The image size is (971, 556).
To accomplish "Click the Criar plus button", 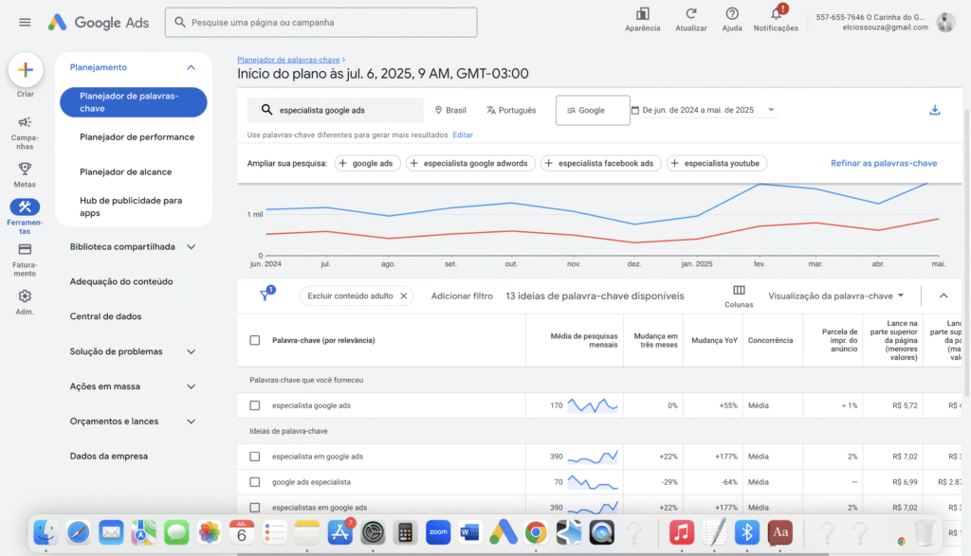I will [26, 69].
